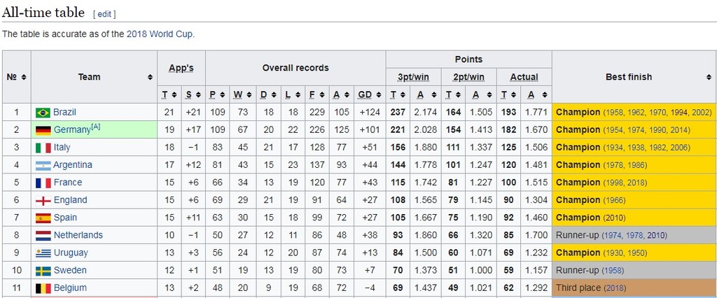Edit the All-time table section

104,14
